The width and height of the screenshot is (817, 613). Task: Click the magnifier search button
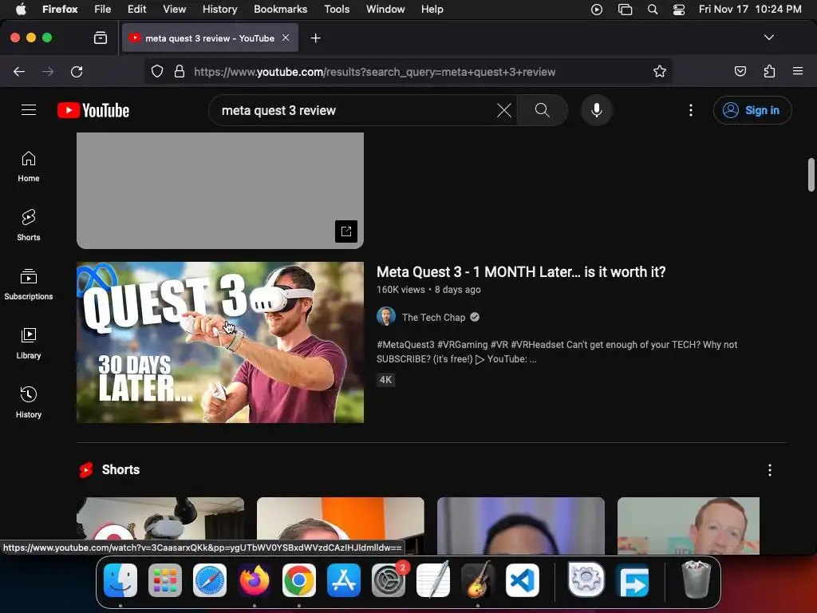tap(543, 110)
